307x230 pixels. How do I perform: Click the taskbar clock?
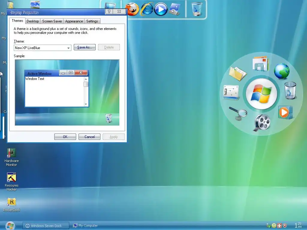pos(298,225)
